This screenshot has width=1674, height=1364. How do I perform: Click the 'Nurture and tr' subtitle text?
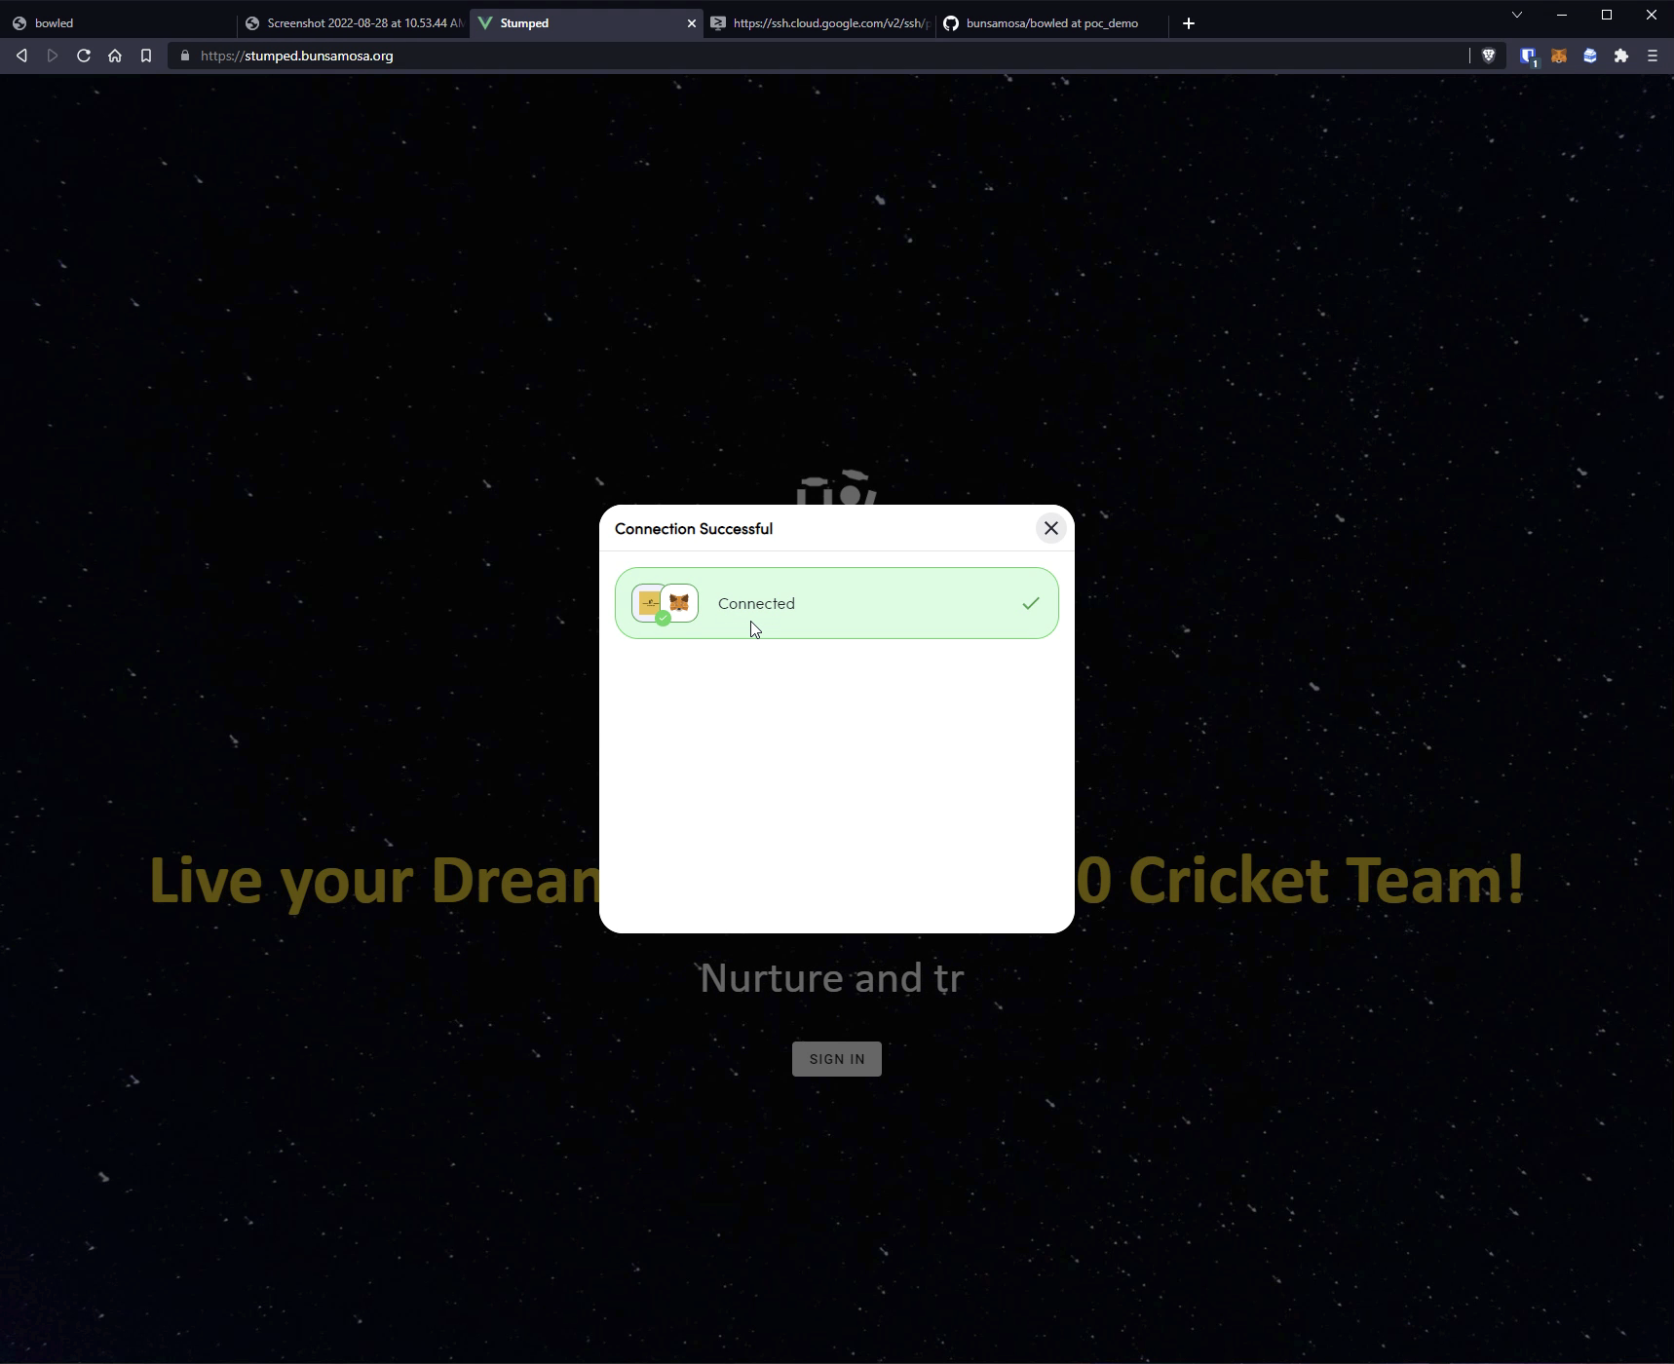coord(832,978)
